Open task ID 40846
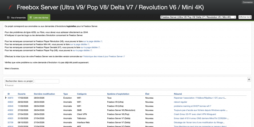Image resolution: width=254 pixels, height=127 pixels. pos(10,106)
